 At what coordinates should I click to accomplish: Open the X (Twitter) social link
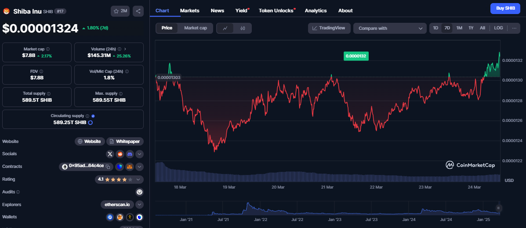(x=110, y=154)
